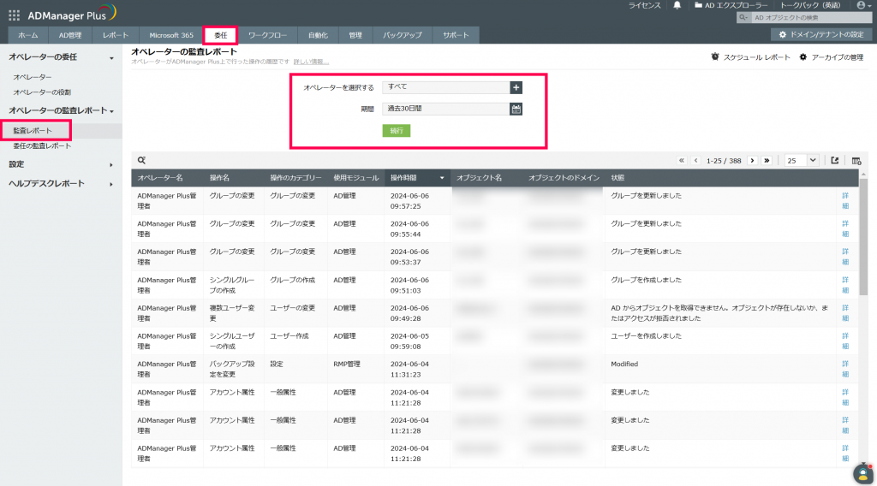Open the add/remove columns icon
The width and height of the screenshot is (877, 486).
coord(856,161)
